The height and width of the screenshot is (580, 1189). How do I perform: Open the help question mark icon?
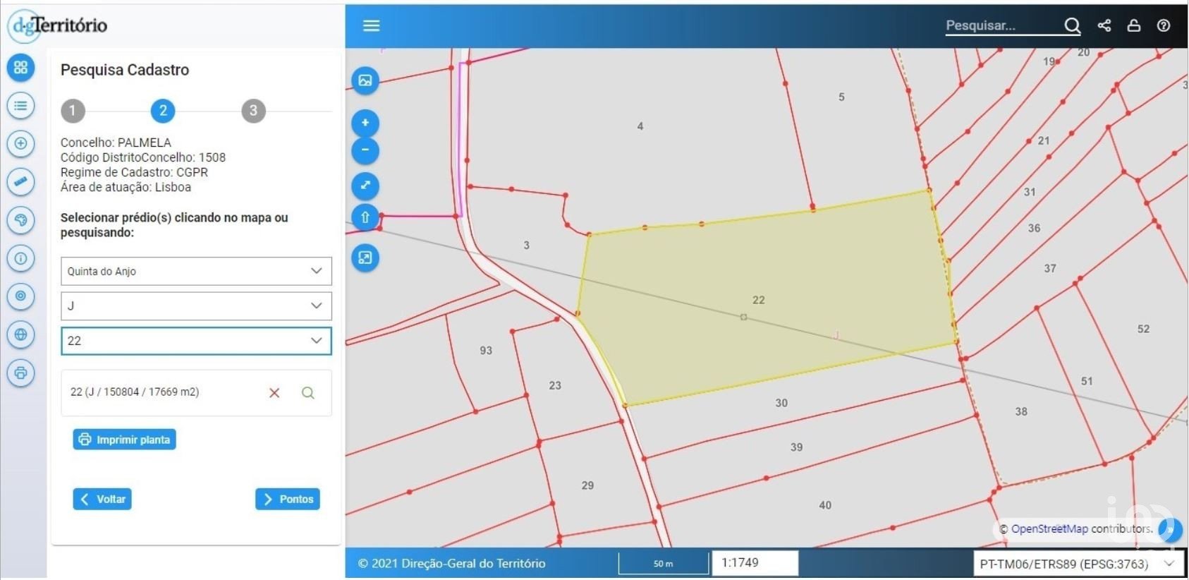(1164, 25)
